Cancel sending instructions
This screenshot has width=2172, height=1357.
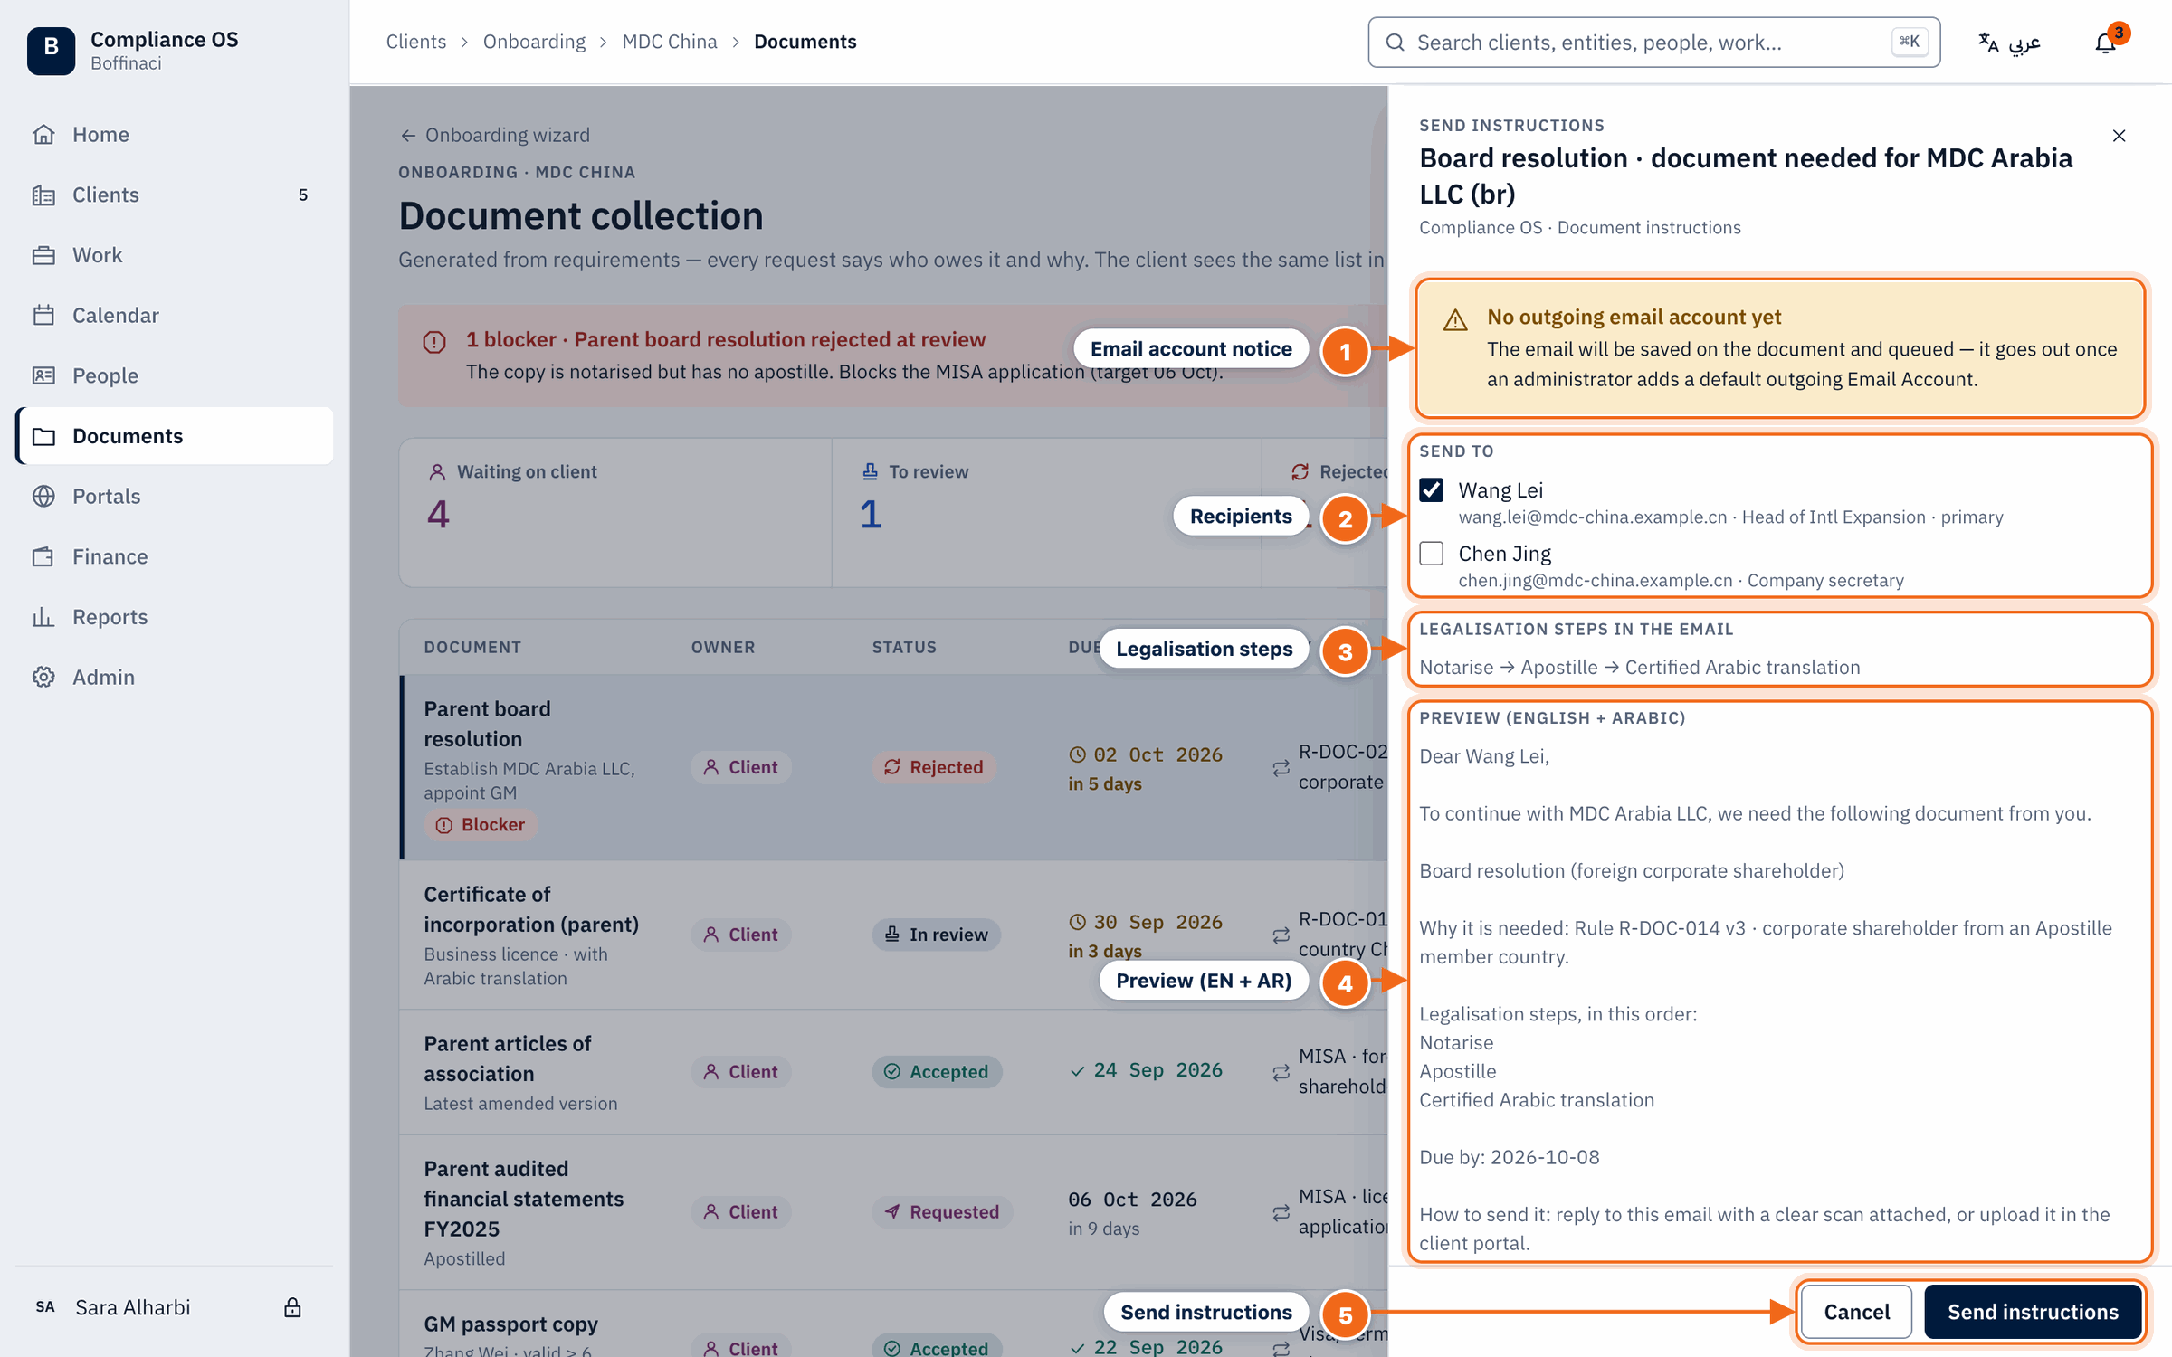tap(1856, 1312)
